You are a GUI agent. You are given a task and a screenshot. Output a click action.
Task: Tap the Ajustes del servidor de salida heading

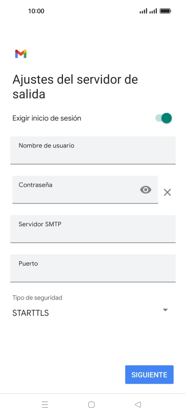75,86
